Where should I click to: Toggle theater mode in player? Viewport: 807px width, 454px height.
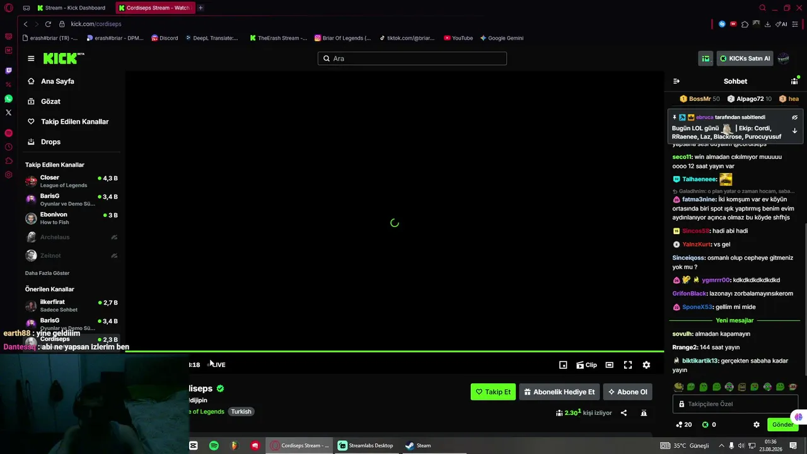pyautogui.click(x=609, y=365)
